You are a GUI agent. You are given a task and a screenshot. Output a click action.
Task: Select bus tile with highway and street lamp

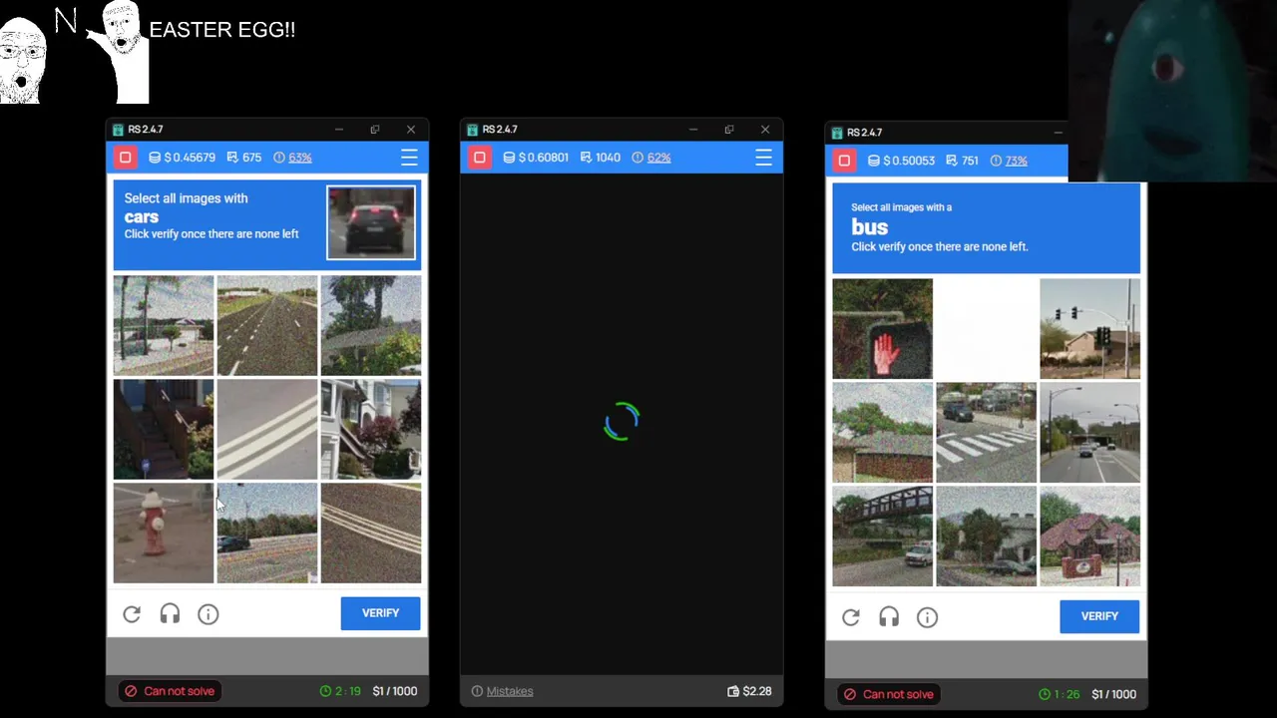tap(1090, 433)
